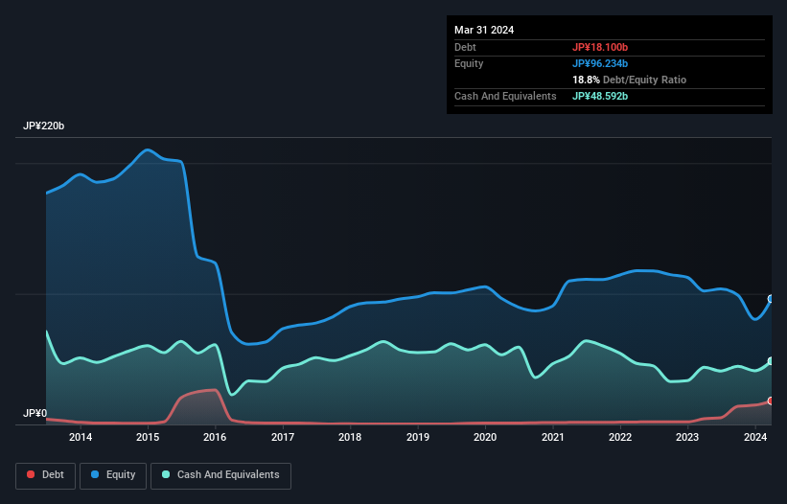Image resolution: width=787 pixels, height=504 pixels.
Task: Select the 2022 x-axis label
Action: coord(620,437)
